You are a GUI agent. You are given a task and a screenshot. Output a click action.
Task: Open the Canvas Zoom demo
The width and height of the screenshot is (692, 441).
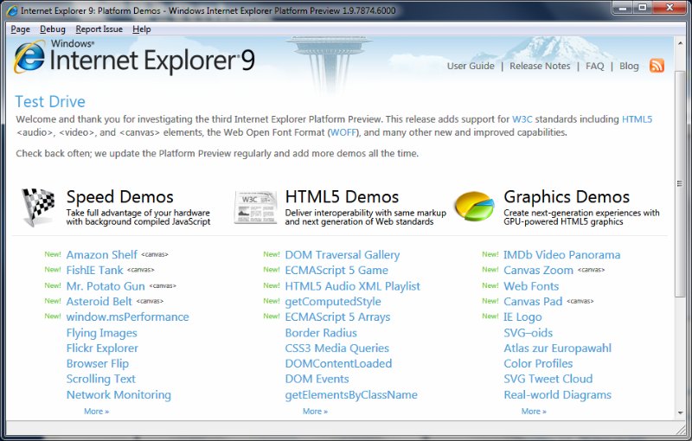click(538, 271)
